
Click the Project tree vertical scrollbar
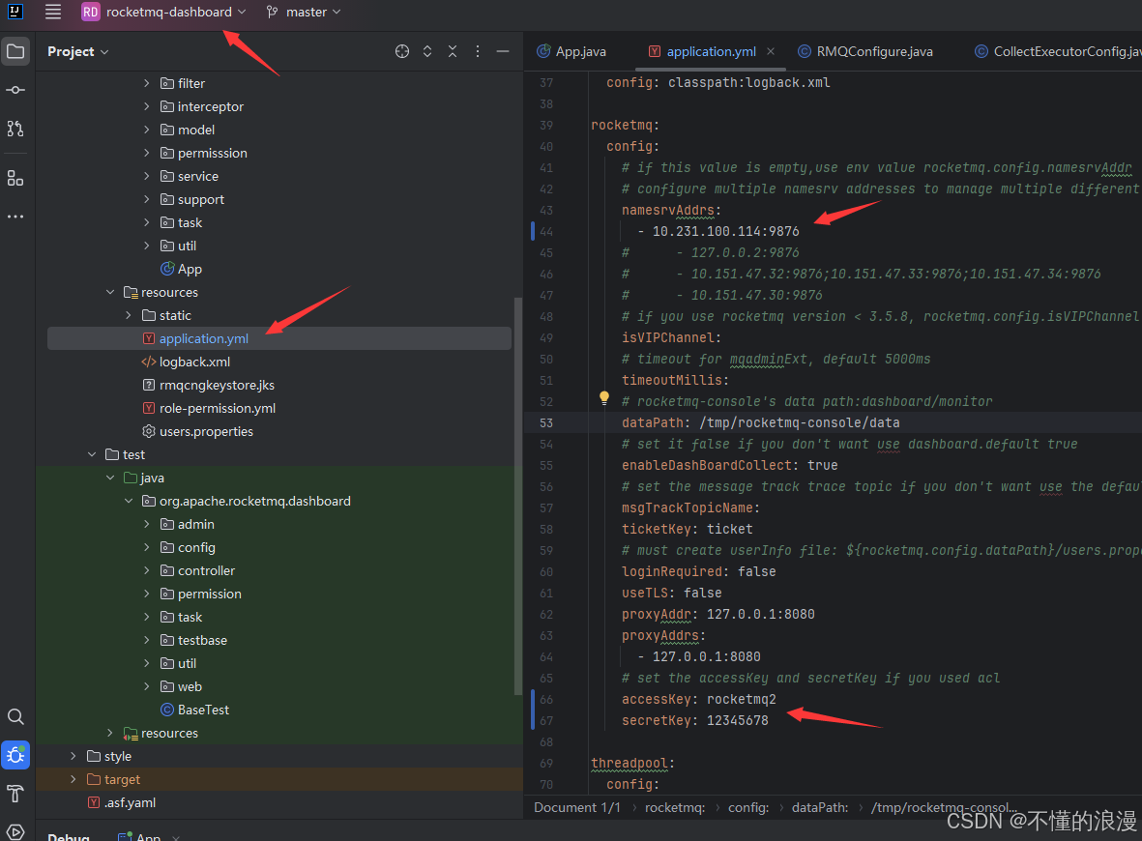click(518, 495)
